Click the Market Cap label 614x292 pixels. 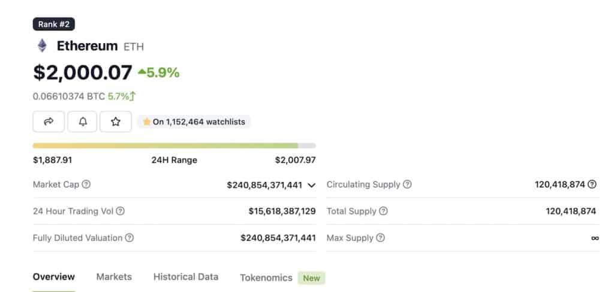(56, 184)
